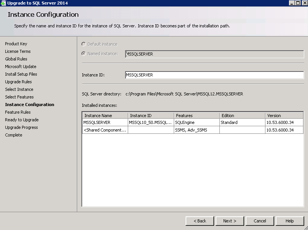Go to the Upgrade Progress step
This screenshot has width=308, height=230.
pyautogui.click(x=21, y=127)
